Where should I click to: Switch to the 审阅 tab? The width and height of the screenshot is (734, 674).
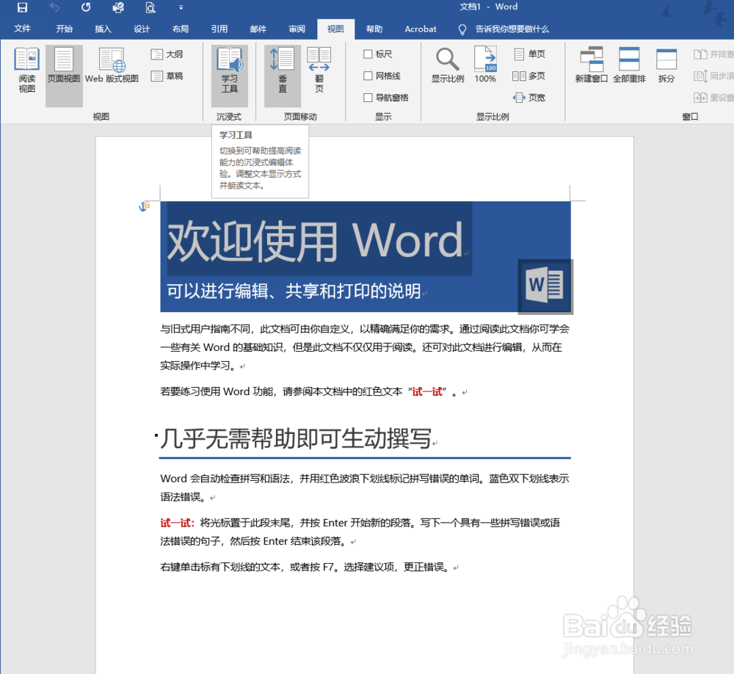point(297,29)
